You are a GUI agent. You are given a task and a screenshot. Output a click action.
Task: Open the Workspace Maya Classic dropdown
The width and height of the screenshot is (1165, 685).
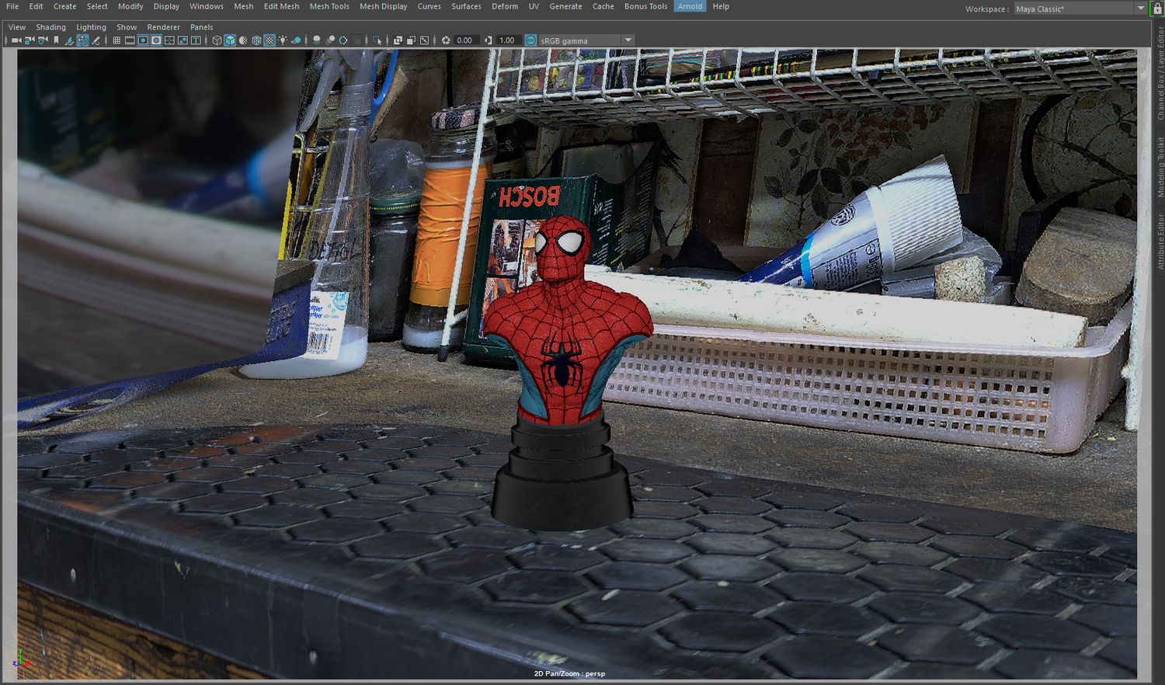coord(1080,9)
